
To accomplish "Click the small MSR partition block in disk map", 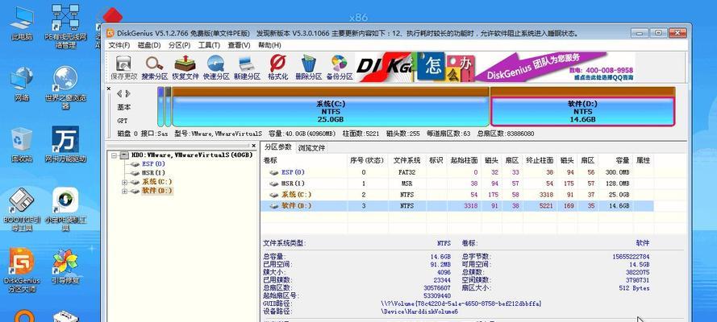I will click(x=168, y=107).
